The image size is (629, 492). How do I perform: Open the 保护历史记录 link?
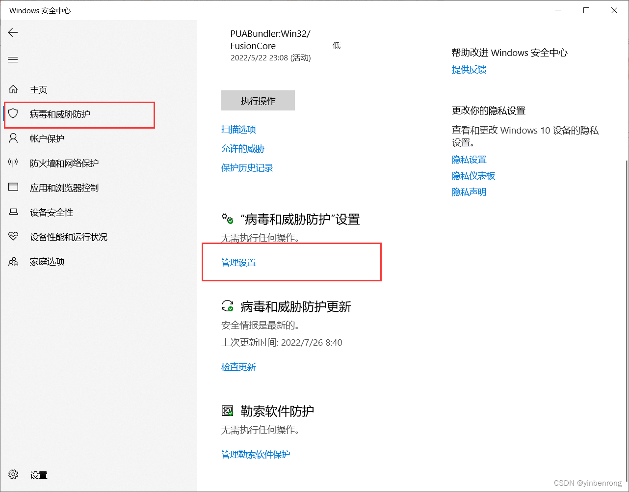tap(247, 167)
